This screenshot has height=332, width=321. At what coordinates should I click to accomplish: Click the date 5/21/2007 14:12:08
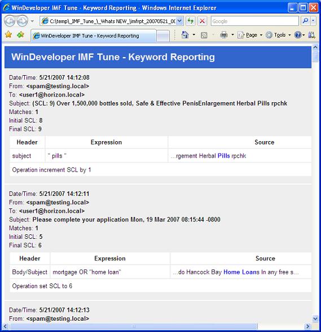tap(64, 77)
